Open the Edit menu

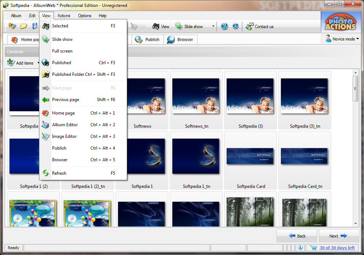tap(32, 16)
